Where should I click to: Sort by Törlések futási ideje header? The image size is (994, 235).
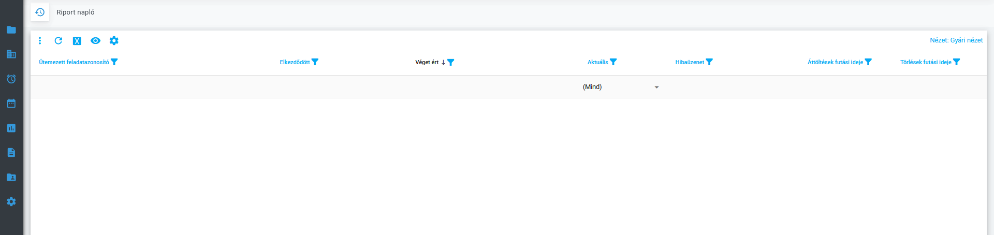(926, 62)
